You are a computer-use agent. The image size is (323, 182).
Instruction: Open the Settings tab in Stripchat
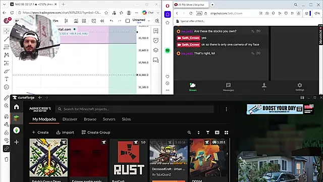300,87
